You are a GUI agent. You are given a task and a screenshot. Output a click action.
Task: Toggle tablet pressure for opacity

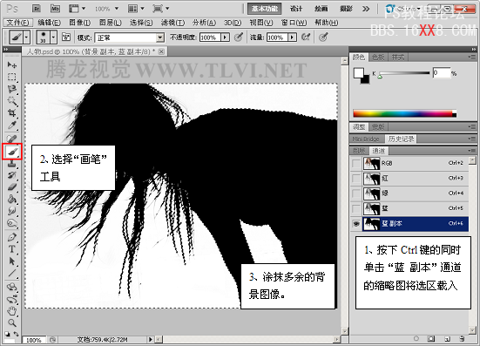point(239,37)
